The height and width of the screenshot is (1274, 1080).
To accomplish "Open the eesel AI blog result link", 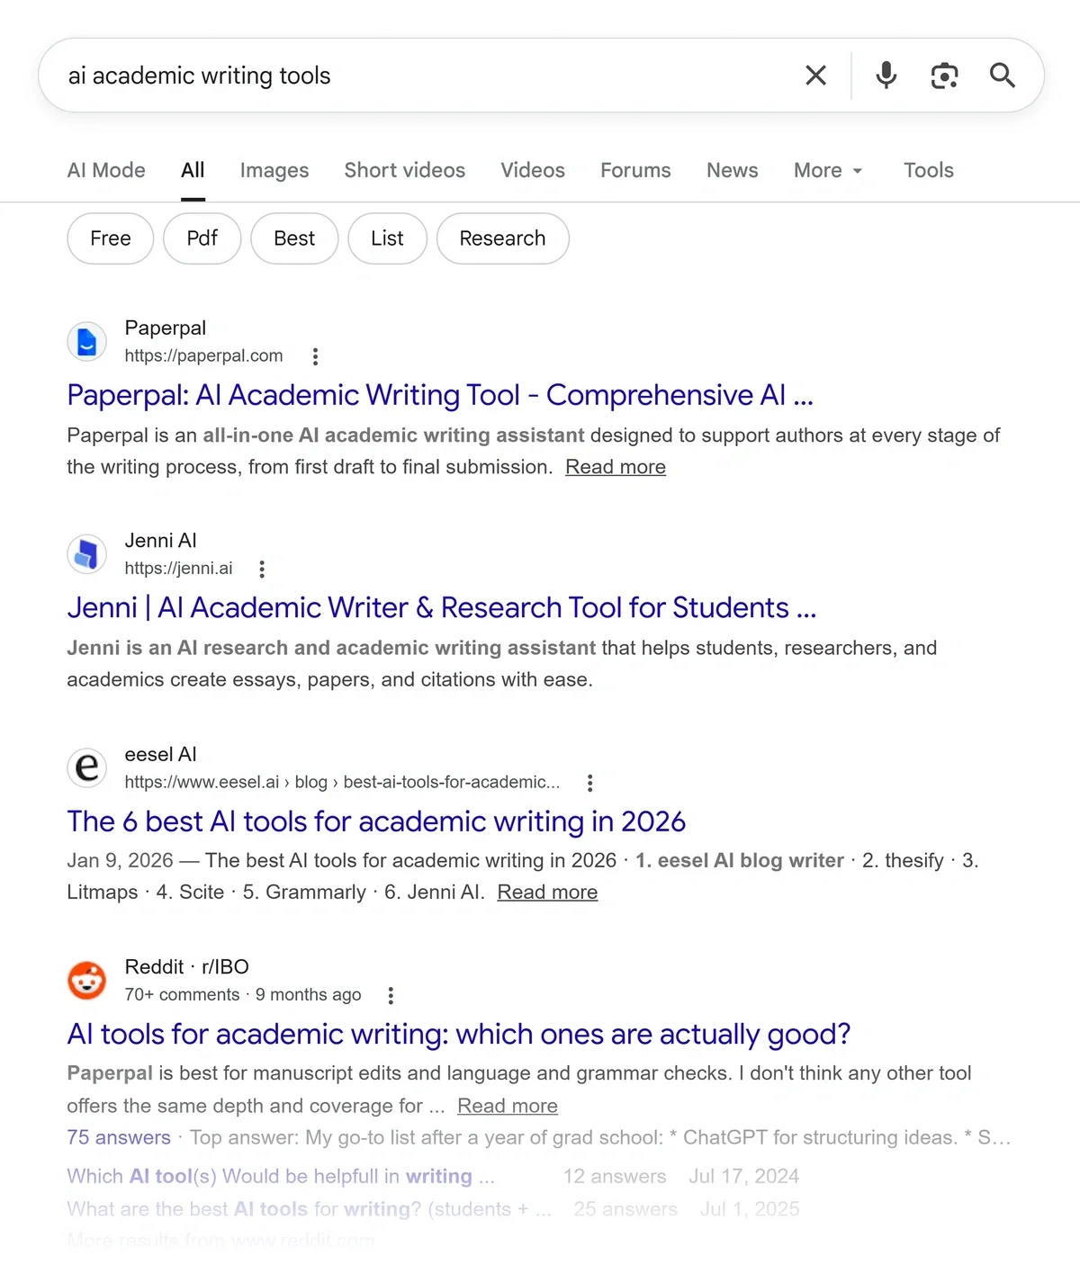I will 375,821.
